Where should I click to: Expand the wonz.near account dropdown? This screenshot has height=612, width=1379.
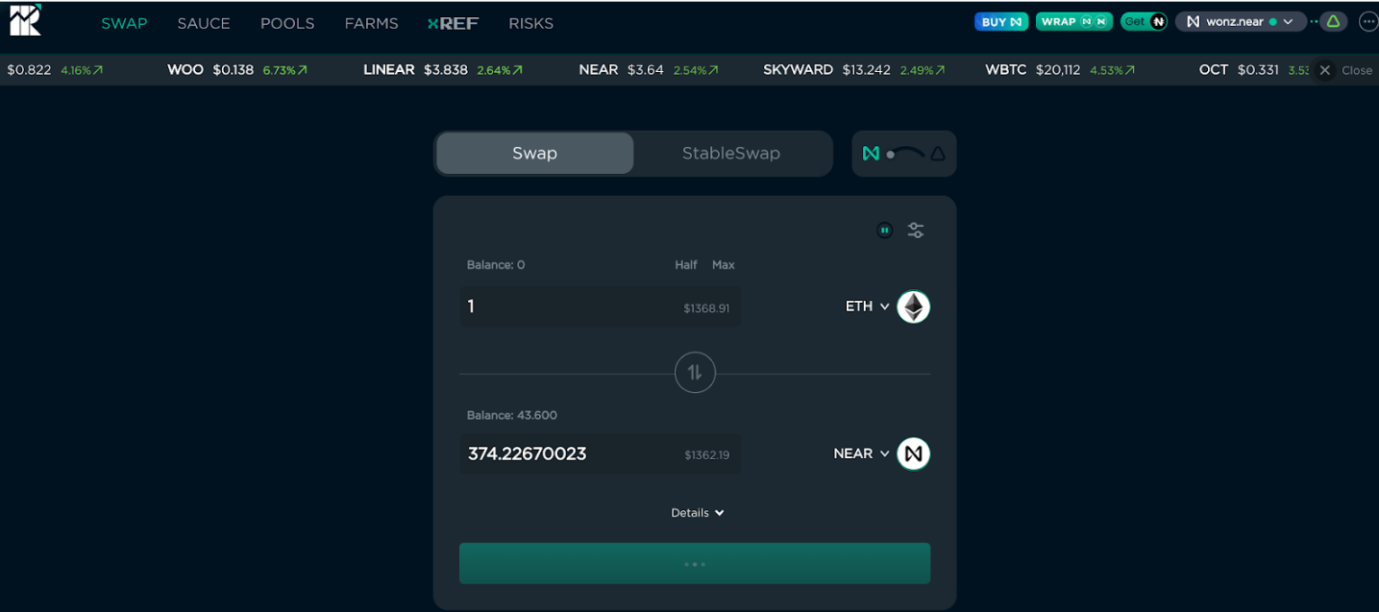coord(1241,21)
